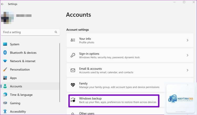This screenshot has width=197, height=115.
Task: Click the magnifier search icon
Action: (56, 32)
